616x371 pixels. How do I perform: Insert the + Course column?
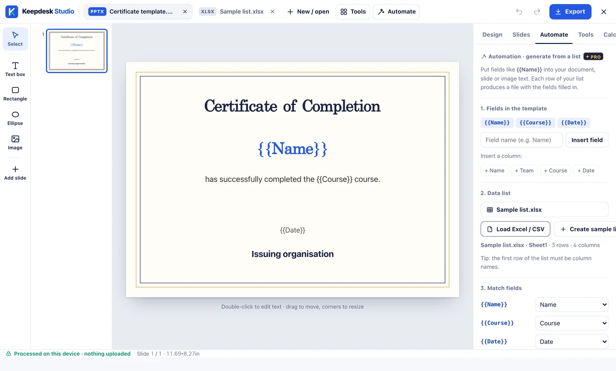click(x=555, y=171)
